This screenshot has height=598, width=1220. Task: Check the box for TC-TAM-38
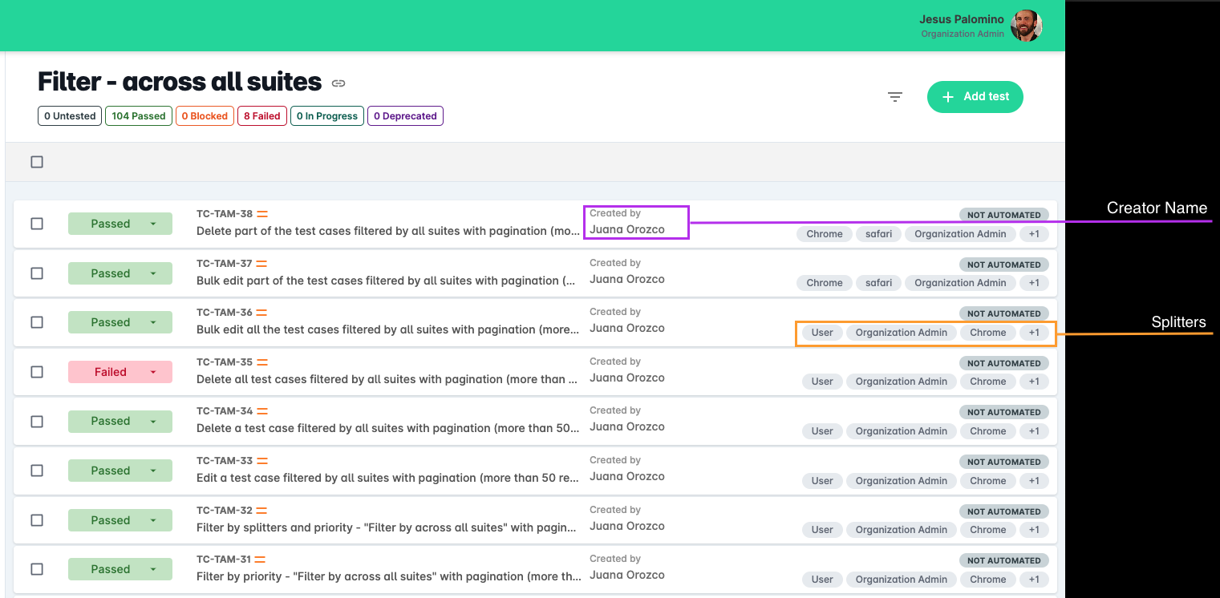click(x=37, y=224)
